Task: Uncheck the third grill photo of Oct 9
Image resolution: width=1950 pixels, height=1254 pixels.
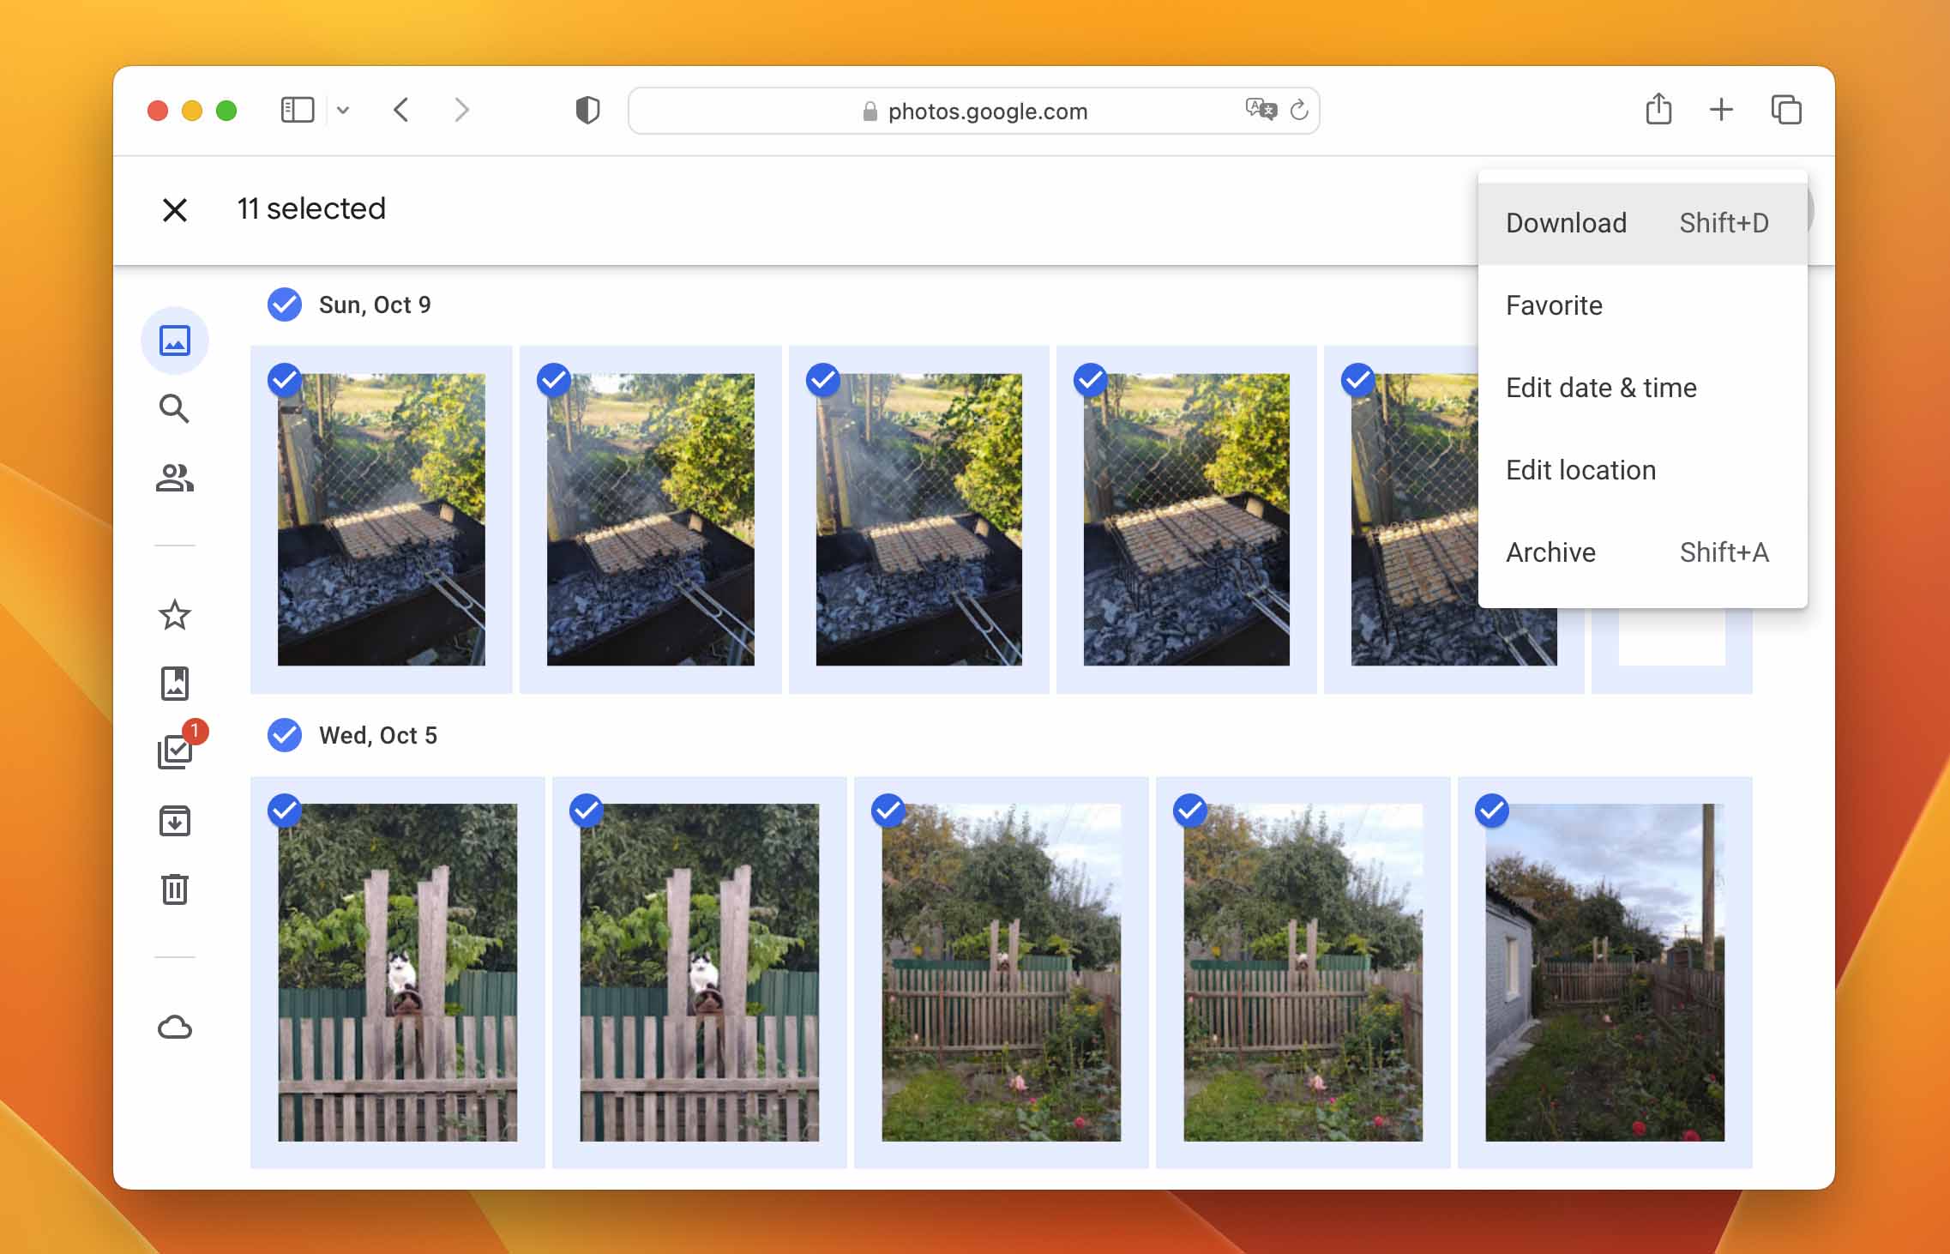Action: (823, 379)
